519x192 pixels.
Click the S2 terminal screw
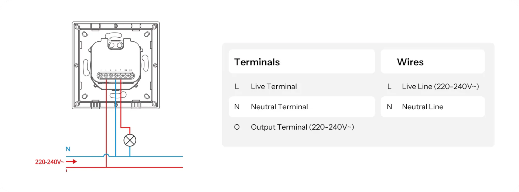(130, 76)
